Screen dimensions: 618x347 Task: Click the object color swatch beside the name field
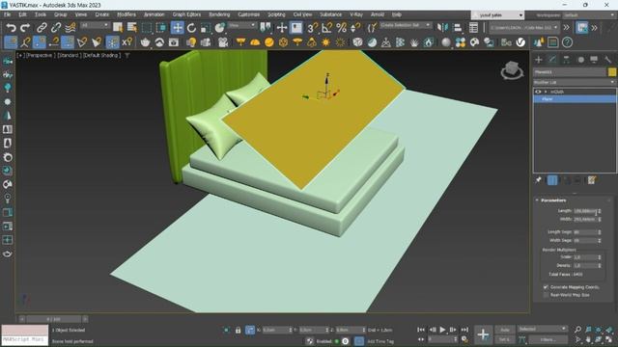612,72
